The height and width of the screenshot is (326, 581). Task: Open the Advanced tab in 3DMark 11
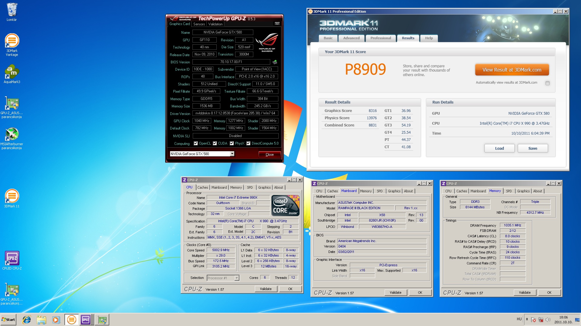(x=351, y=38)
